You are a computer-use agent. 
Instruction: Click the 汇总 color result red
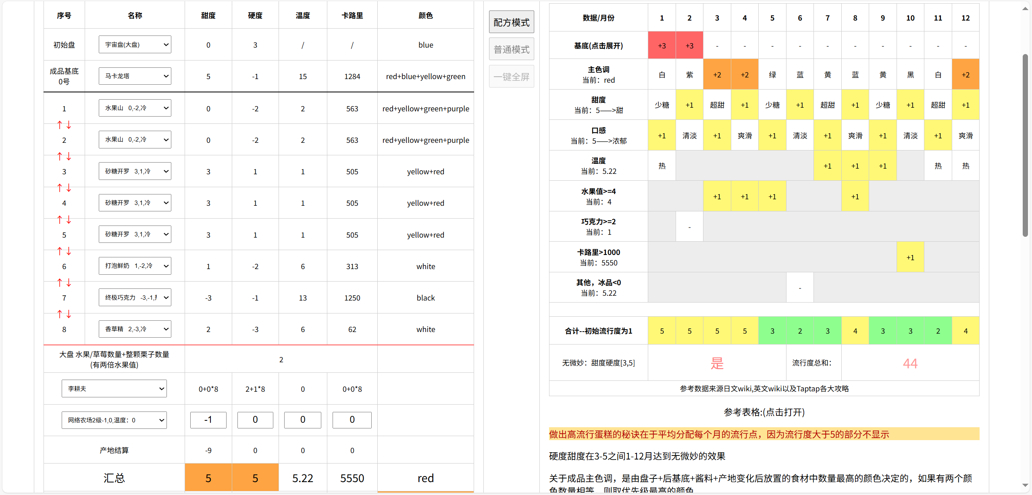tap(426, 478)
